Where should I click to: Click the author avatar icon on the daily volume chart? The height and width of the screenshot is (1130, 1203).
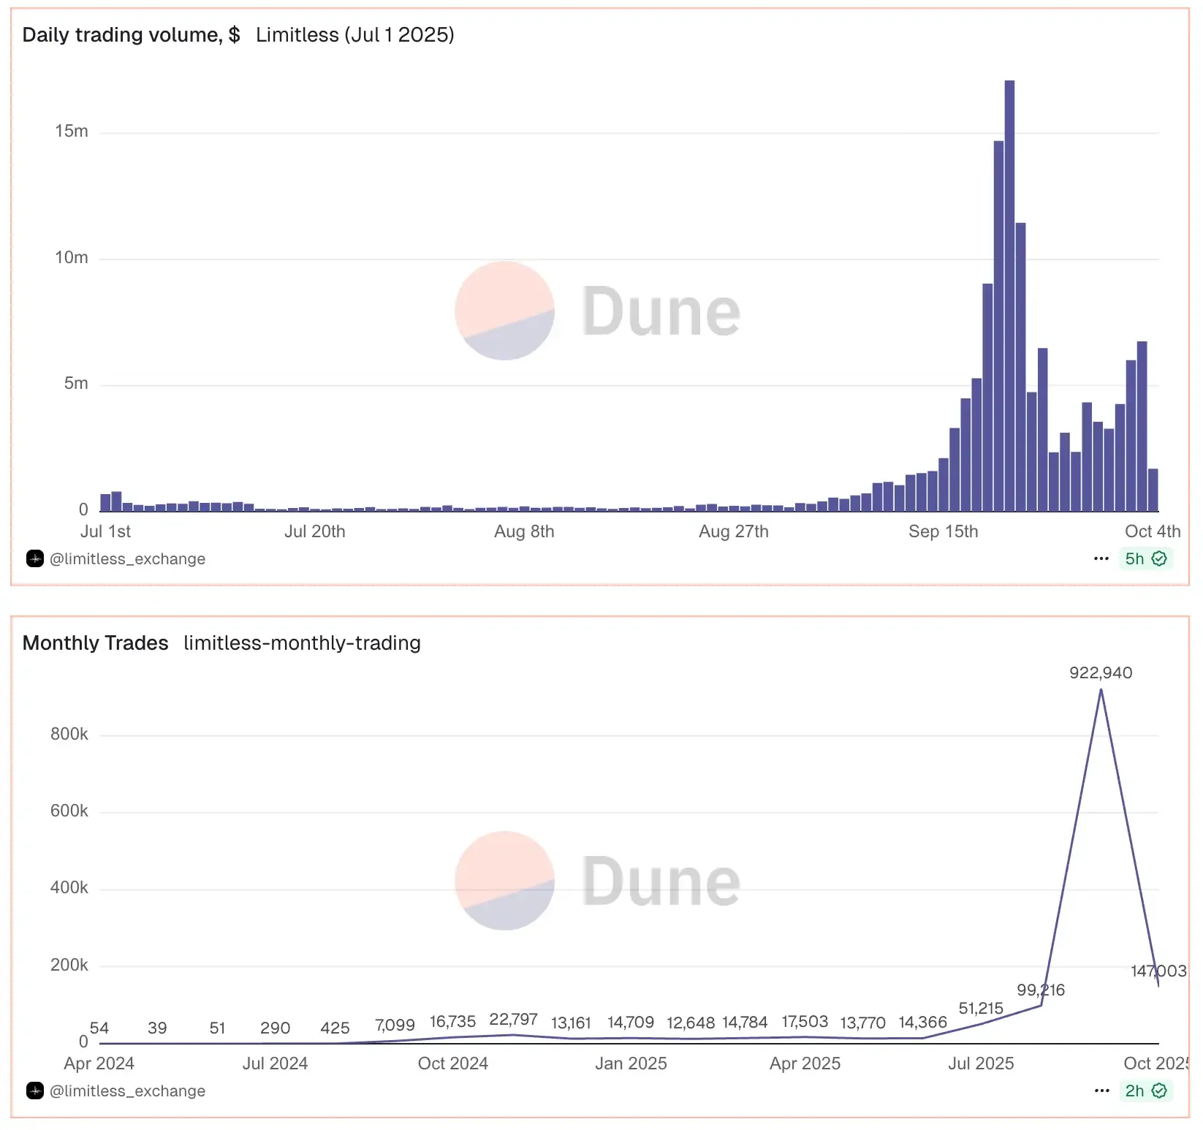pos(34,558)
